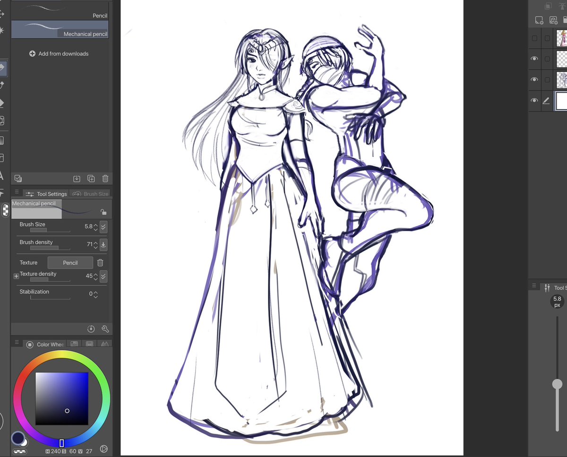Click the multi-select sub tools checkbox icon
This screenshot has height=457, width=567.
18,178
